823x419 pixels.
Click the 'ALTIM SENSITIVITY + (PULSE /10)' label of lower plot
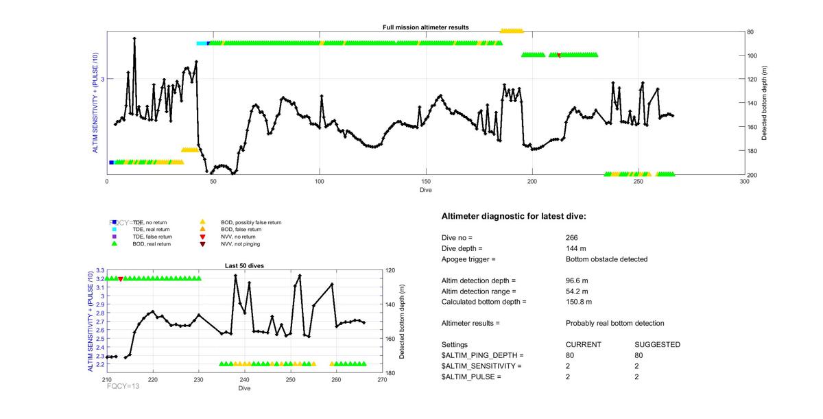click(x=90, y=322)
